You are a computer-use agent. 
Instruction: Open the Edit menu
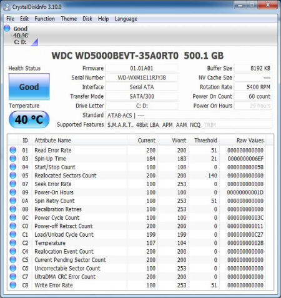pos(24,19)
